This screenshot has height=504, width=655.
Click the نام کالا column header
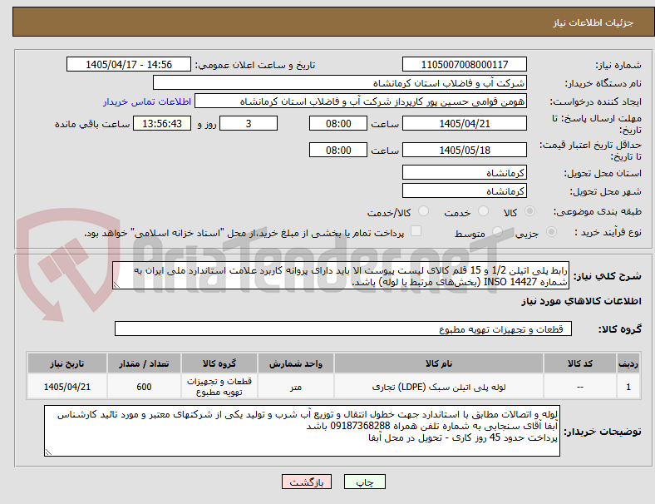(x=439, y=363)
